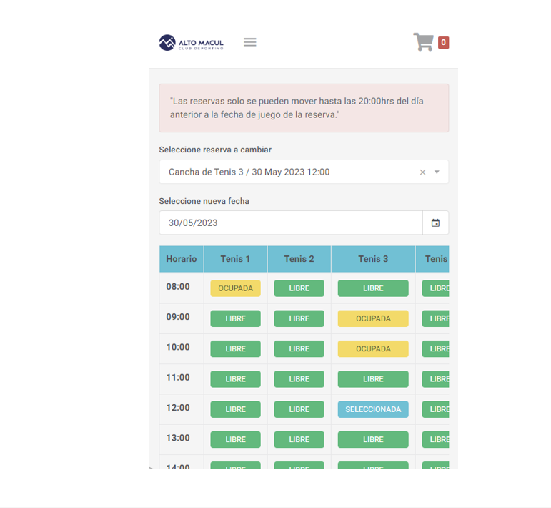Click the pink reservation notice message
Screen dimensions: 551x508
304,108
